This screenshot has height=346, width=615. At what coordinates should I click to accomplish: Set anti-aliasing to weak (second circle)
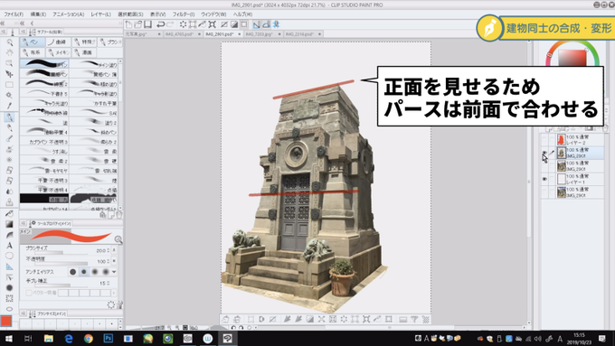pyautogui.click(x=84, y=272)
